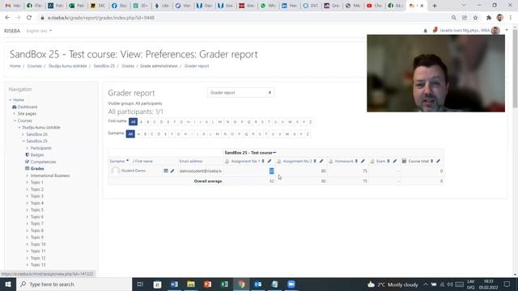Sort by Course total column
The width and height of the screenshot is (518, 291).
[x=431, y=161]
